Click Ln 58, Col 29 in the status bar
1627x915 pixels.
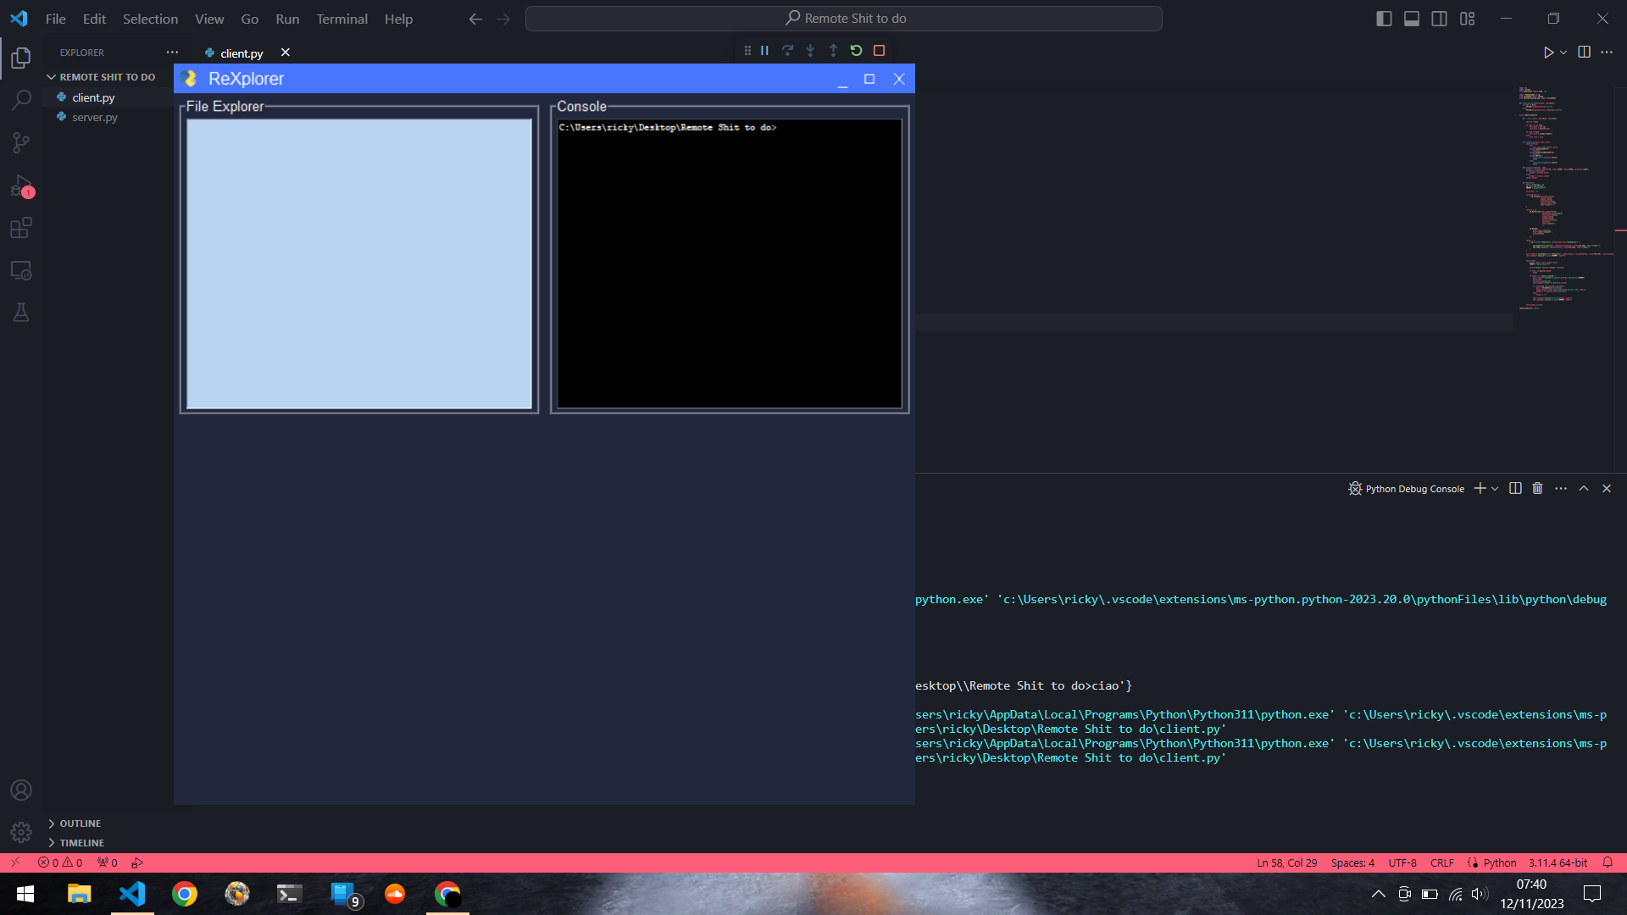1286,862
